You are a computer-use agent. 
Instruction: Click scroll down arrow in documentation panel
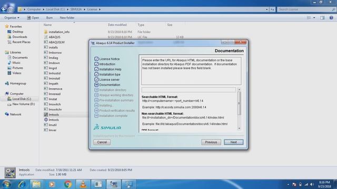coord(239,128)
